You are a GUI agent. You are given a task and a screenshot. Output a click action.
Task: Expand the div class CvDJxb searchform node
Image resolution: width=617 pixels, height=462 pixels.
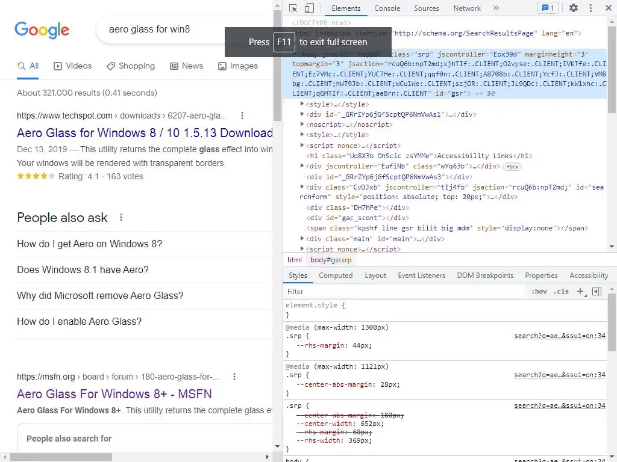(x=302, y=186)
